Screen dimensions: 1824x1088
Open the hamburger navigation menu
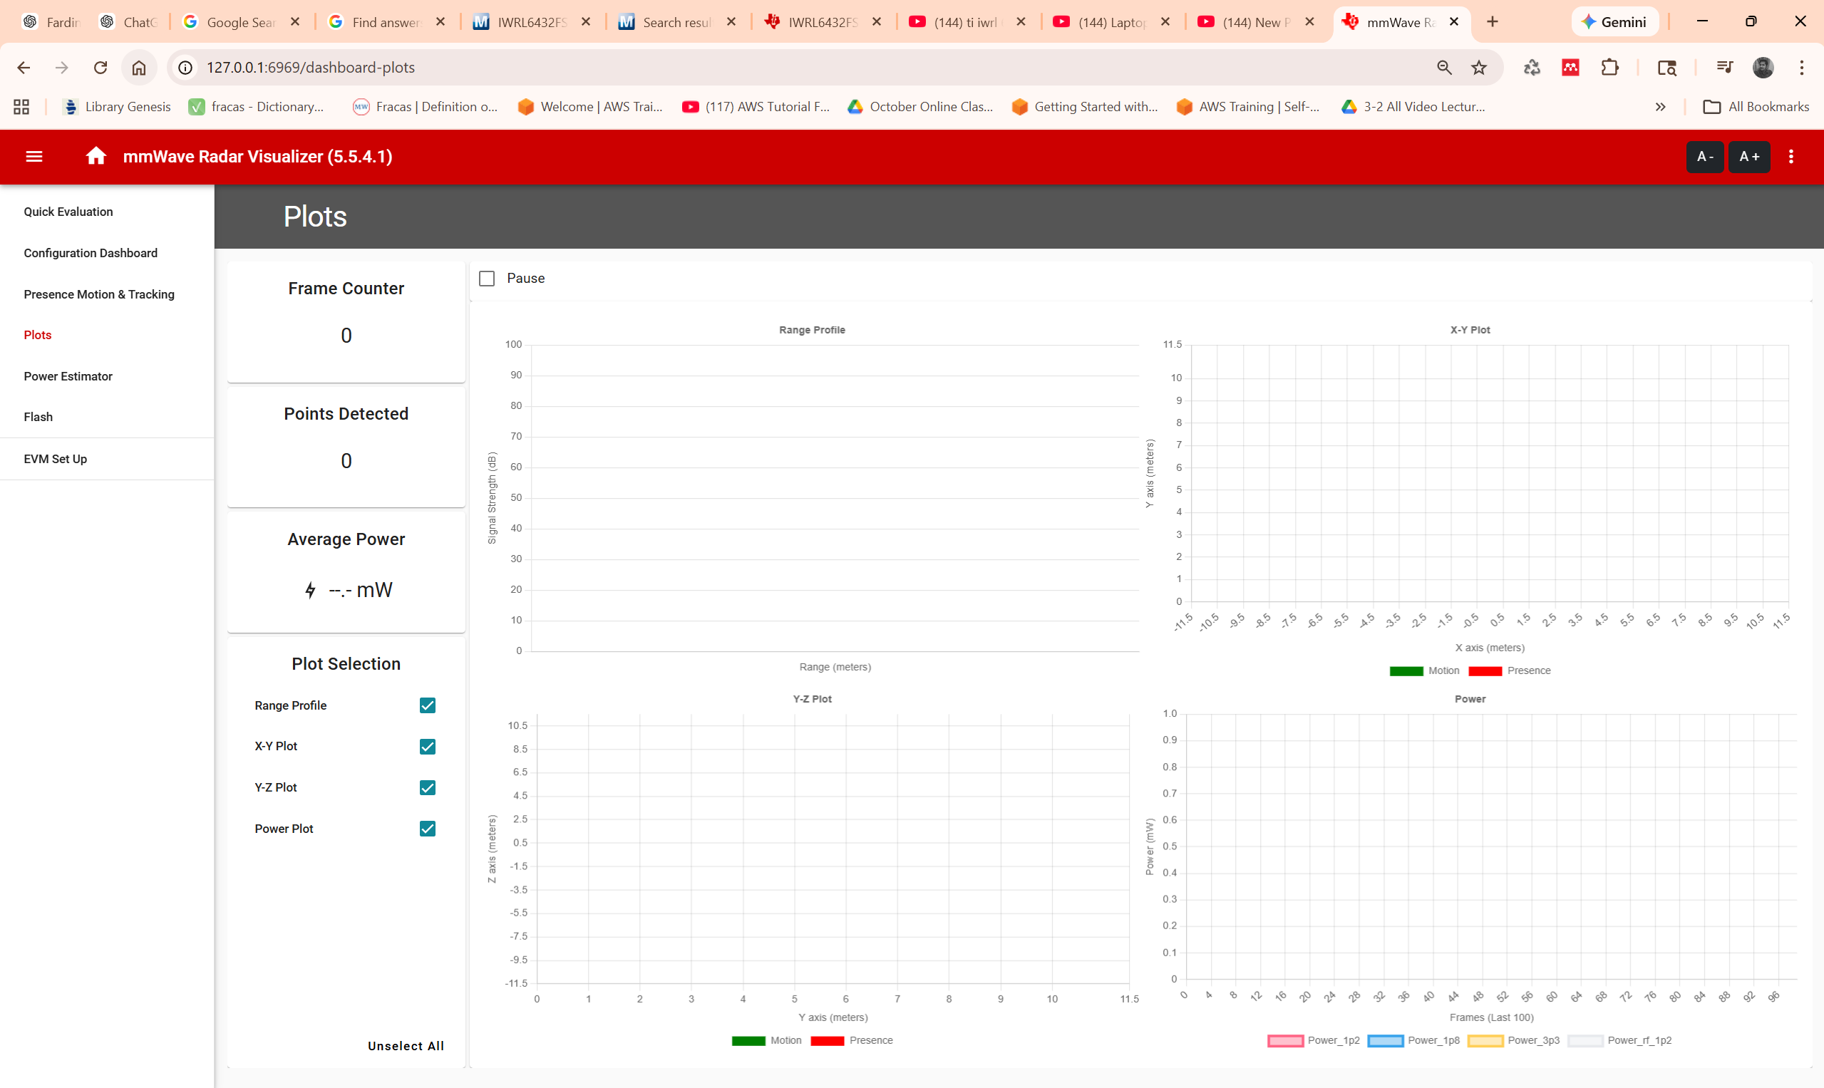pos(34,156)
